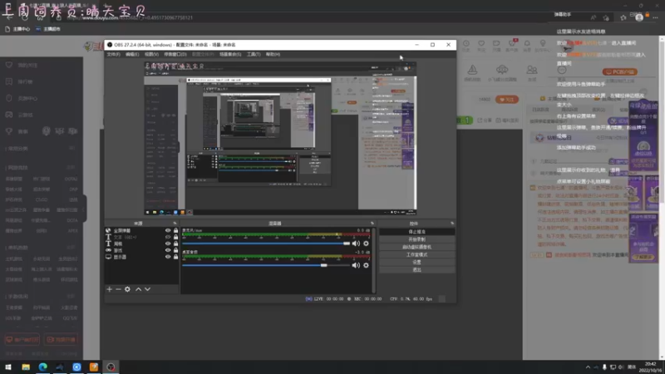Click 桌面音频 volume slider handle
This screenshot has width=665, height=374.
pos(324,265)
